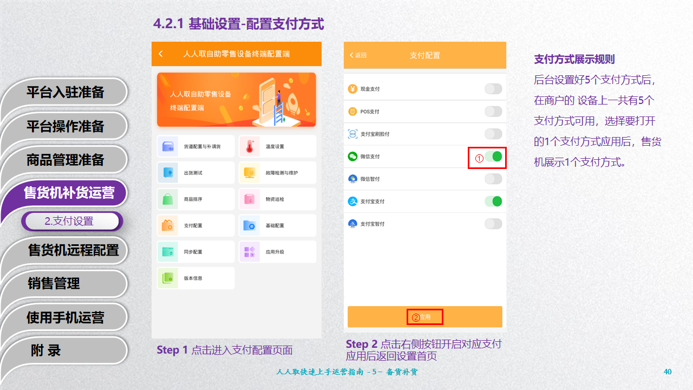Enable 微信智付 toggle switch
Viewport: 693px width, 390px height.
pos(493,179)
